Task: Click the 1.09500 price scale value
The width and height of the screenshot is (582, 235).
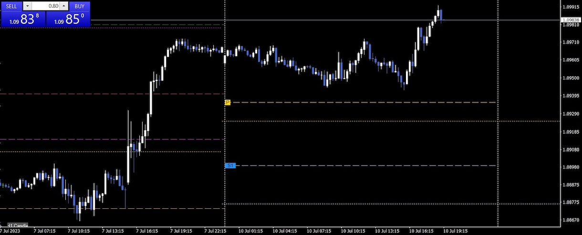Action: click(571, 78)
